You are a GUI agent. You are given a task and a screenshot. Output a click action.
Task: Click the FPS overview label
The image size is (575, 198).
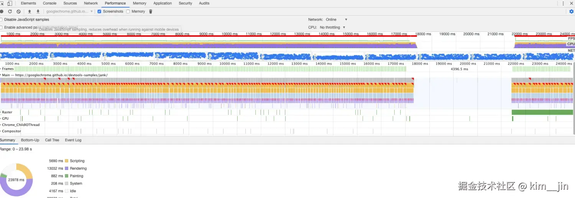tap(571, 39)
